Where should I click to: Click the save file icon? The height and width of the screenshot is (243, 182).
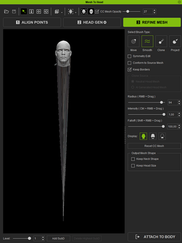14,12
